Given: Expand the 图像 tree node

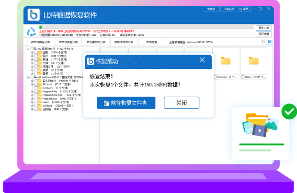Looking at the screenshot, I should coord(32,53).
